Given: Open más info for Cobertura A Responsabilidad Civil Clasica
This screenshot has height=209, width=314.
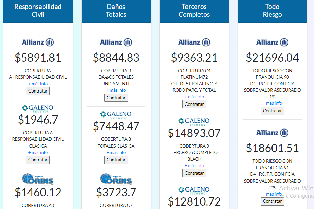Looking at the screenshot, I should tap(38, 152).
